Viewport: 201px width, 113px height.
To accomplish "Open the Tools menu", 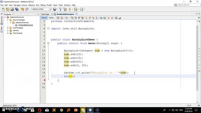I will (x=61, y=5).
